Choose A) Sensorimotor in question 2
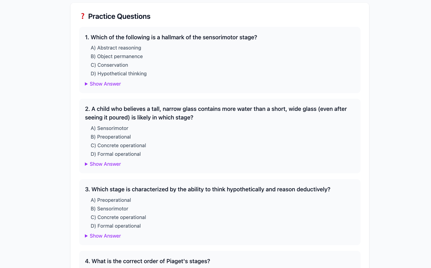The height and width of the screenshot is (268, 431). click(109, 128)
